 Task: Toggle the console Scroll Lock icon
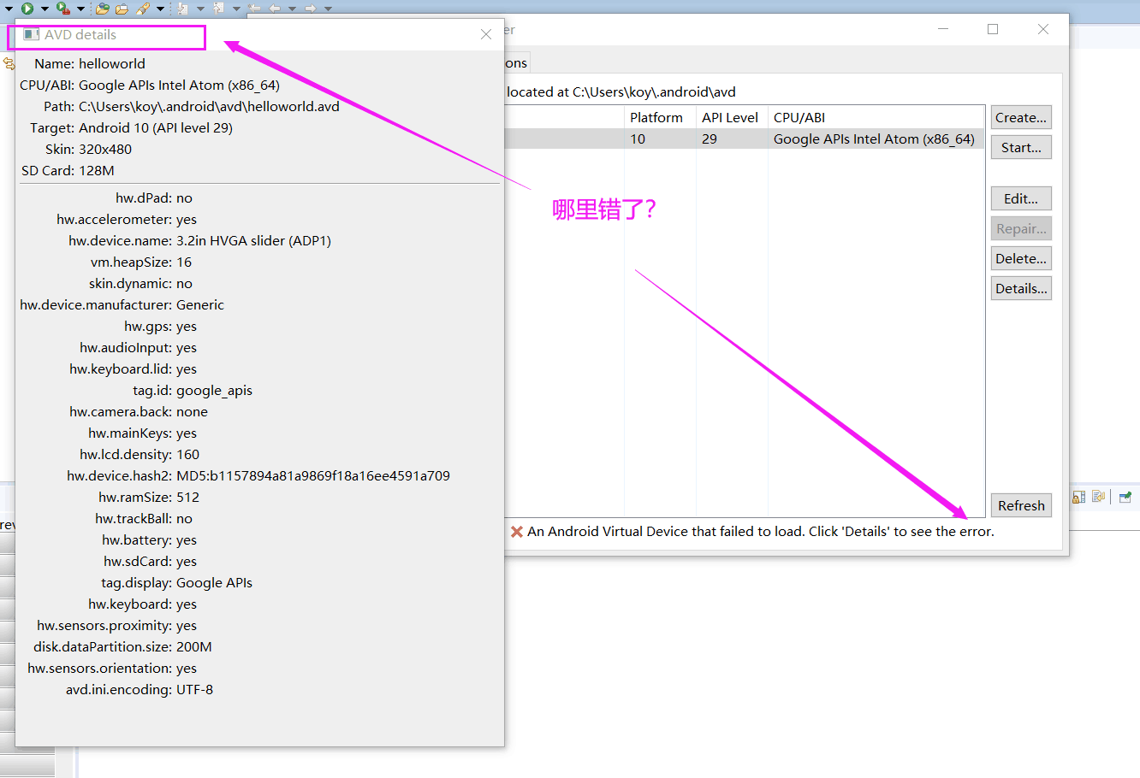(1079, 497)
